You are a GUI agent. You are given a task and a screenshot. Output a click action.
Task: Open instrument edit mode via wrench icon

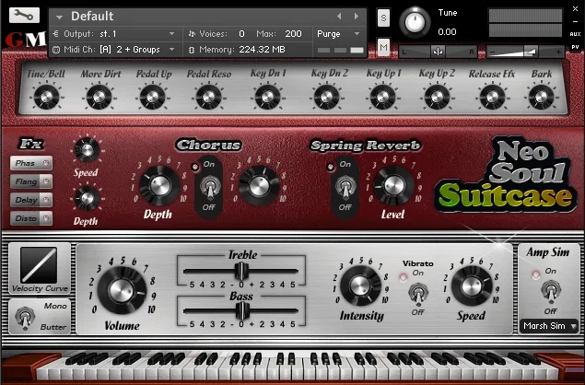pyautogui.click(x=24, y=16)
